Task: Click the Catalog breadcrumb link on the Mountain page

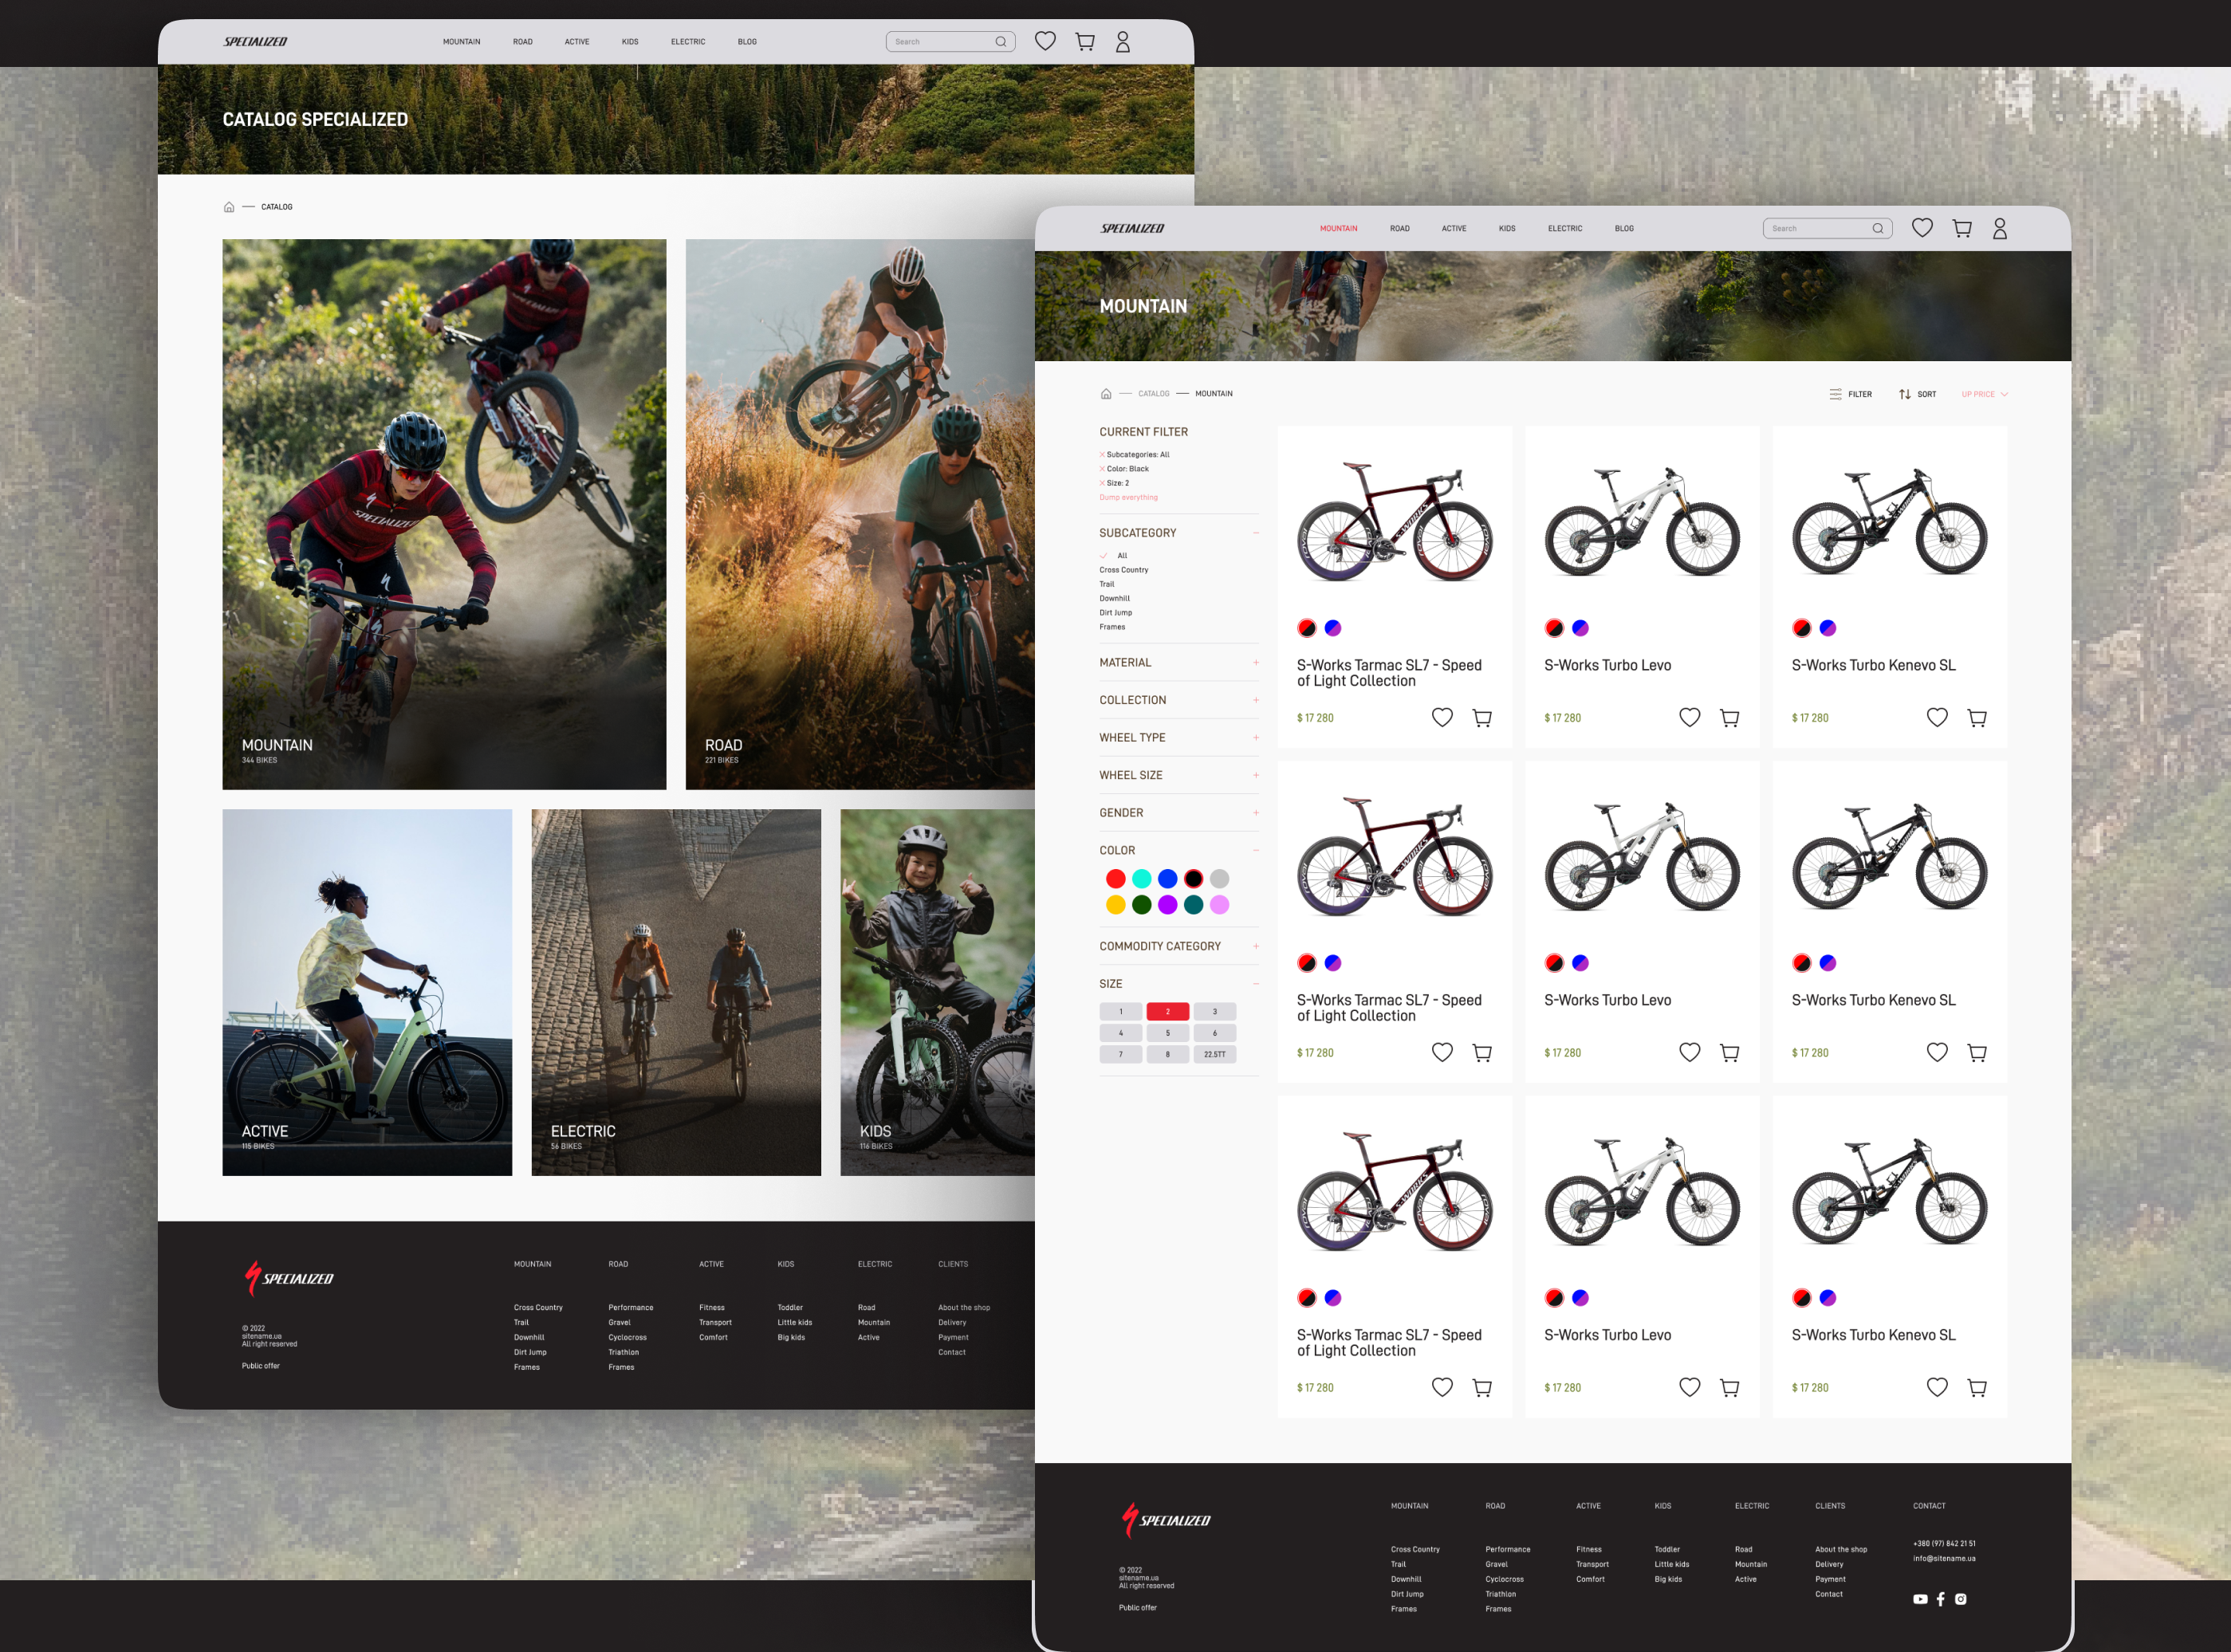Action: pyautogui.click(x=1153, y=394)
